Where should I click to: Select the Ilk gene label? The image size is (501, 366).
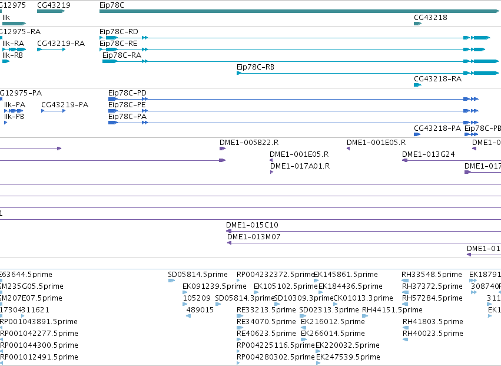(x=6, y=18)
